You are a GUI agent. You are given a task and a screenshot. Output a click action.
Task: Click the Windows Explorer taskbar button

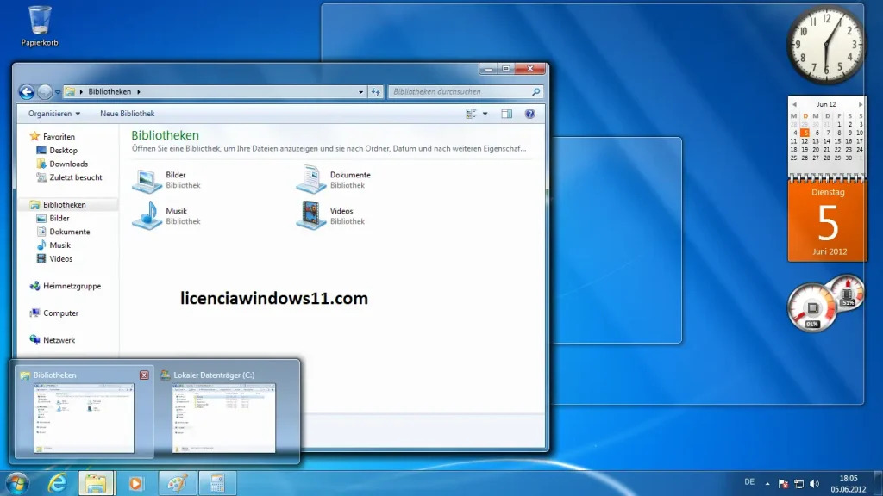coord(96,484)
